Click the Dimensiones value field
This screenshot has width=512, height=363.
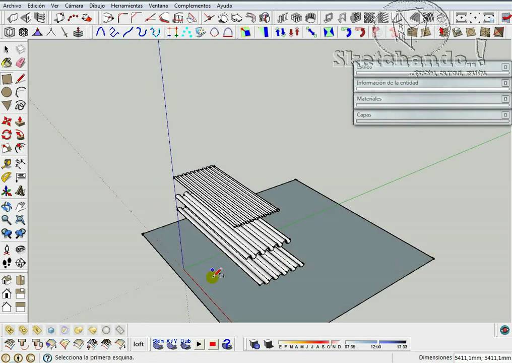(482, 358)
